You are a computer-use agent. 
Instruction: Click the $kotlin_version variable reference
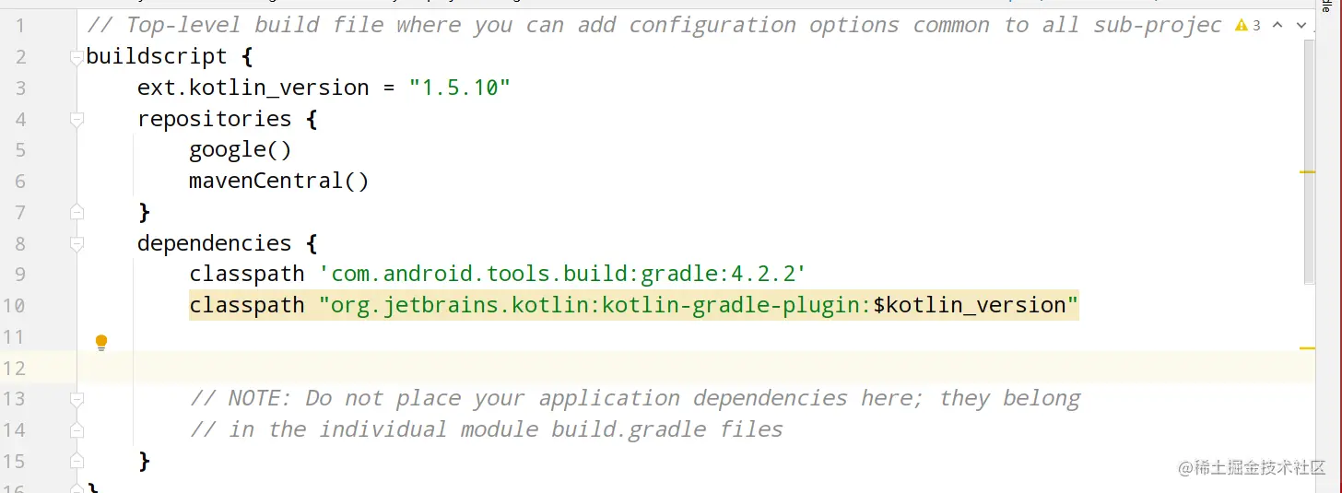[970, 305]
